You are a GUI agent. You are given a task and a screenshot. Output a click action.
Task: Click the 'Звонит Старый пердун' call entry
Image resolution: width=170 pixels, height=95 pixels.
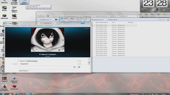[50, 61]
